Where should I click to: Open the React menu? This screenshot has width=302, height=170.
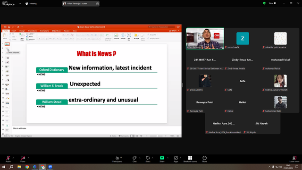coord(148,159)
